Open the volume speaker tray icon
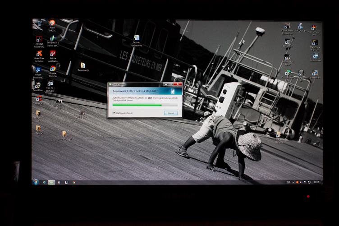 click(301, 182)
